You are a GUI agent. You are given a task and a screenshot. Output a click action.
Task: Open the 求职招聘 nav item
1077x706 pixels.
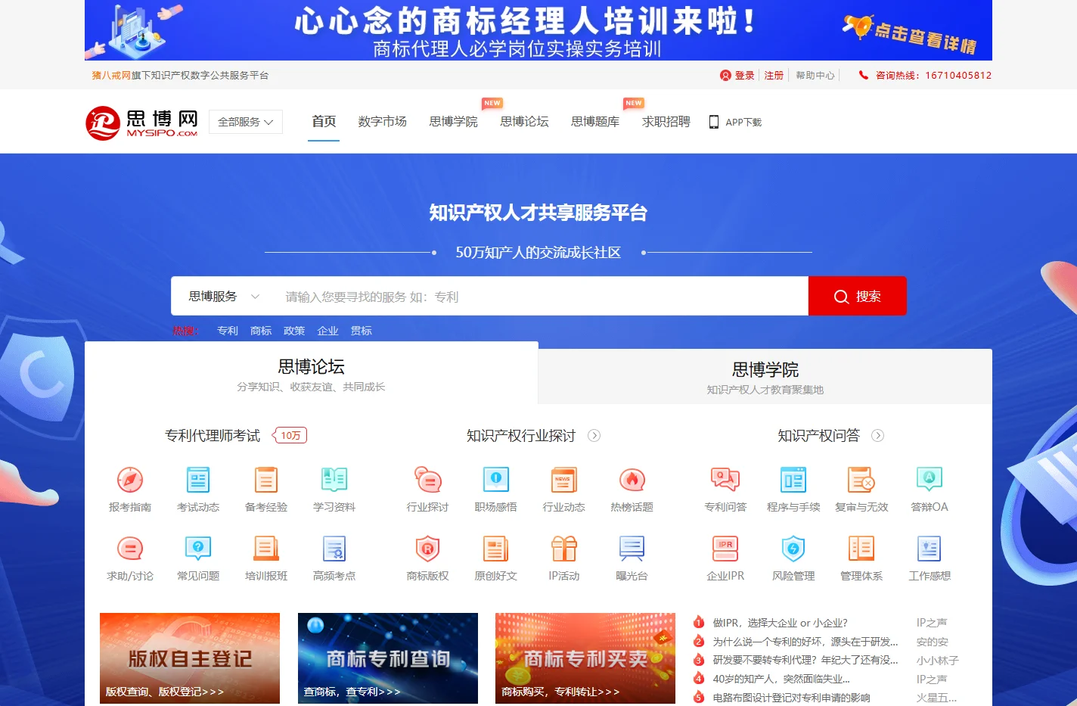(x=666, y=122)
